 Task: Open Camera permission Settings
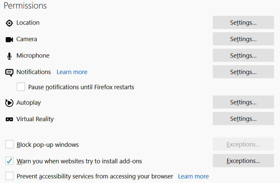(x=243, y=39)
